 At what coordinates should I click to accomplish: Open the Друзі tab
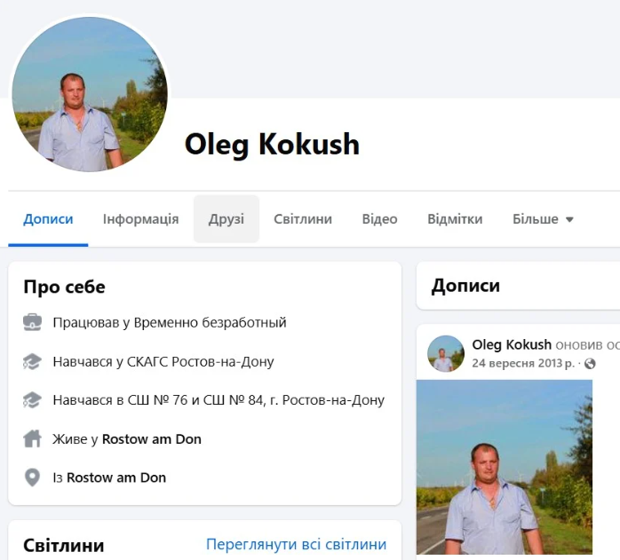(x=227, y=219)
